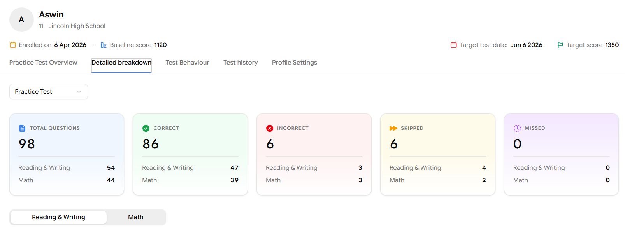
Task: Click the blue baseline score icon
Action: click(104, 45)
